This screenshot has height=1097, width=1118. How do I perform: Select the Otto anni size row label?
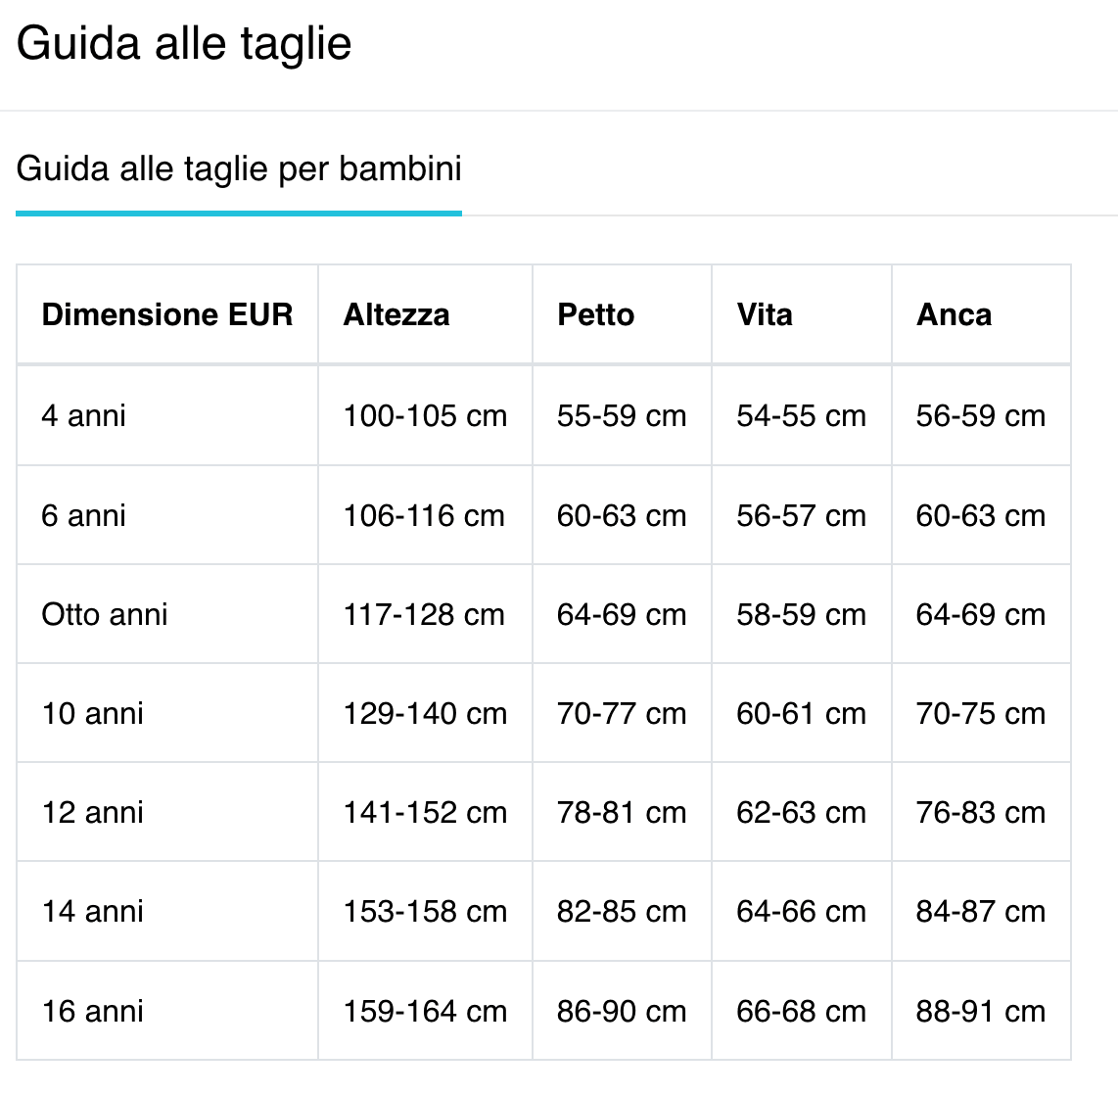click(105, 614)
